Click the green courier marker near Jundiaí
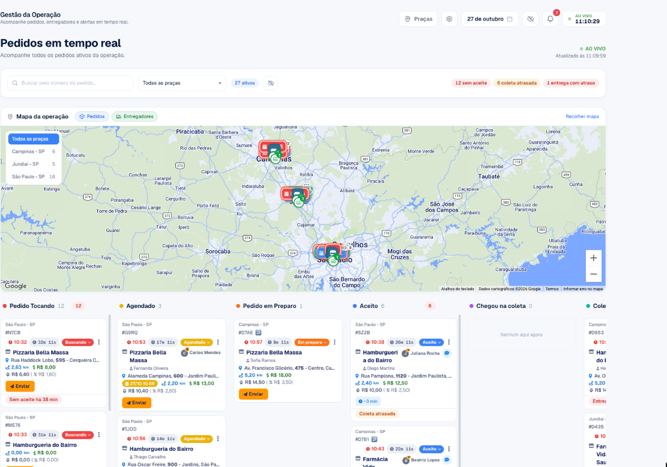The height and width of the screenshot is (467, 667). tap(299, 202)
